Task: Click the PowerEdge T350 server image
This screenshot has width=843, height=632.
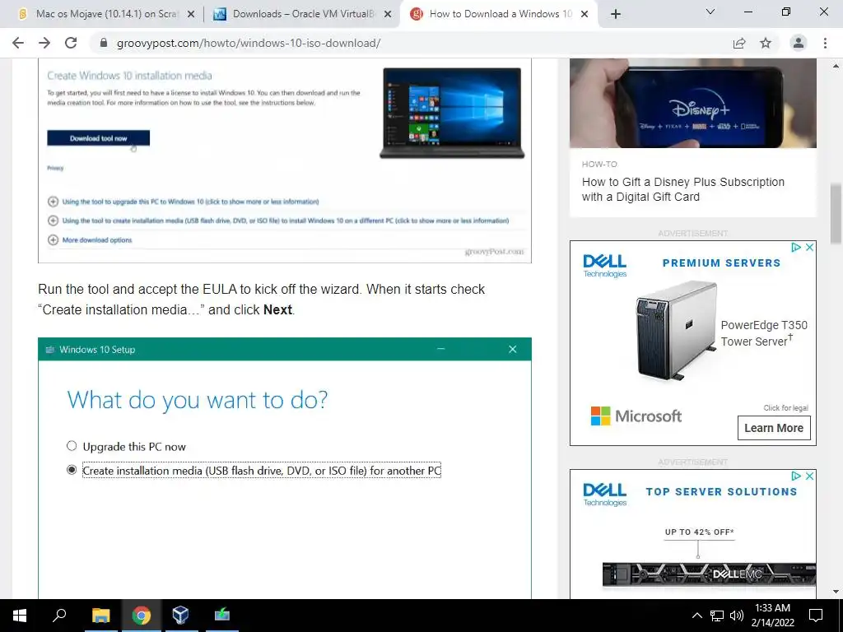Action: 677,331
